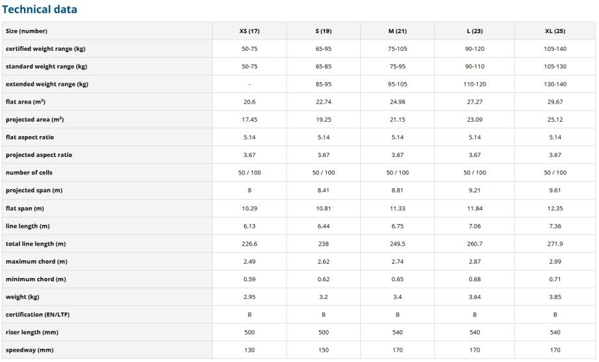The image size is (599, 362).
Task: Select the L (23) column header
Action: click(x=475, y=31)
